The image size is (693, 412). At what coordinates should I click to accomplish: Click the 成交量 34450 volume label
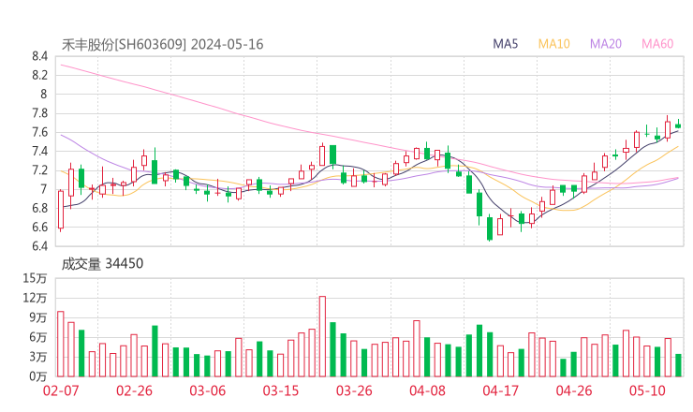(102, 264)
